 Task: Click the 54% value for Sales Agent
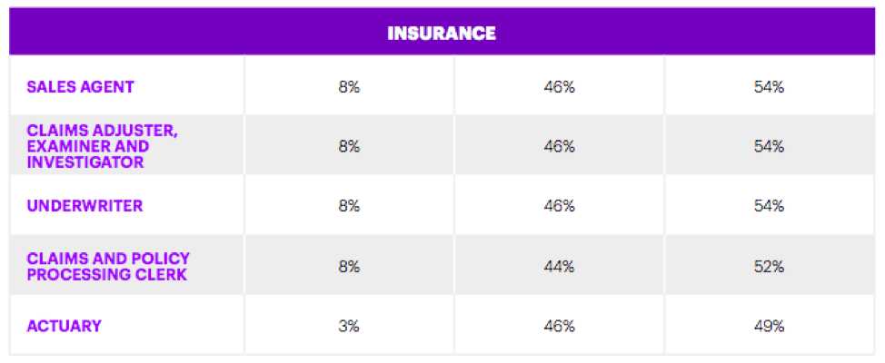tap(769, 87)
